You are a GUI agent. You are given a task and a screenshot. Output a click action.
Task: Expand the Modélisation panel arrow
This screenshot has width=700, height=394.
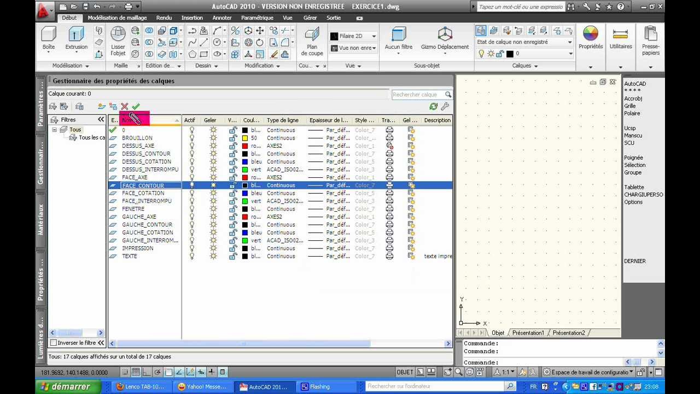pos(86,66)
